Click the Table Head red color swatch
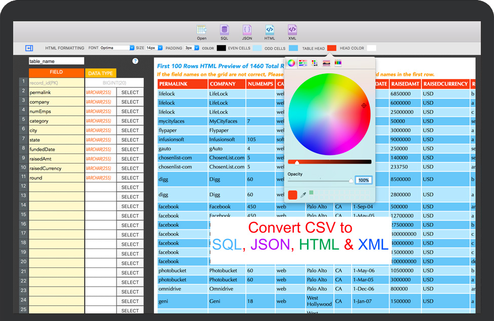This screenshot has width=494, height=321. (332, 48)
